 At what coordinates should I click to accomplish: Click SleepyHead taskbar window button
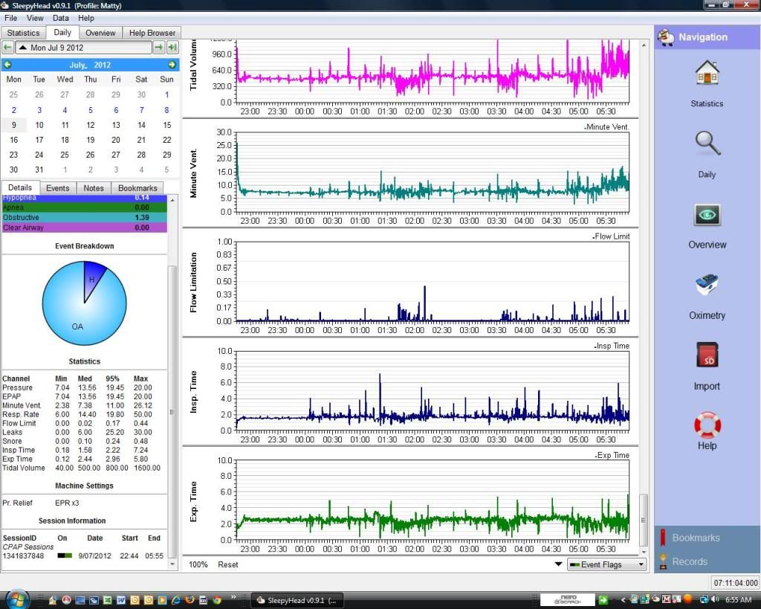tap(297, 600)
